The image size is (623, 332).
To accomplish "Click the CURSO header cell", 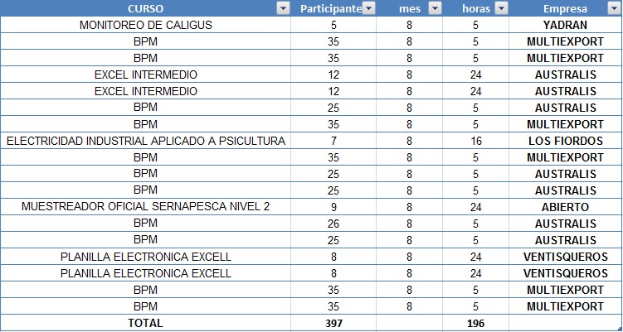I will point(145,8).
